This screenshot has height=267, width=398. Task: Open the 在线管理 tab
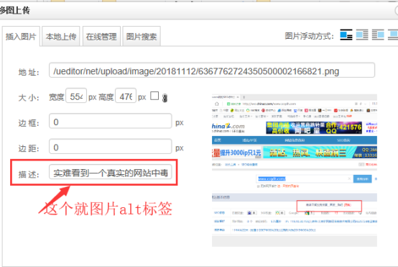tap(101, 37)
